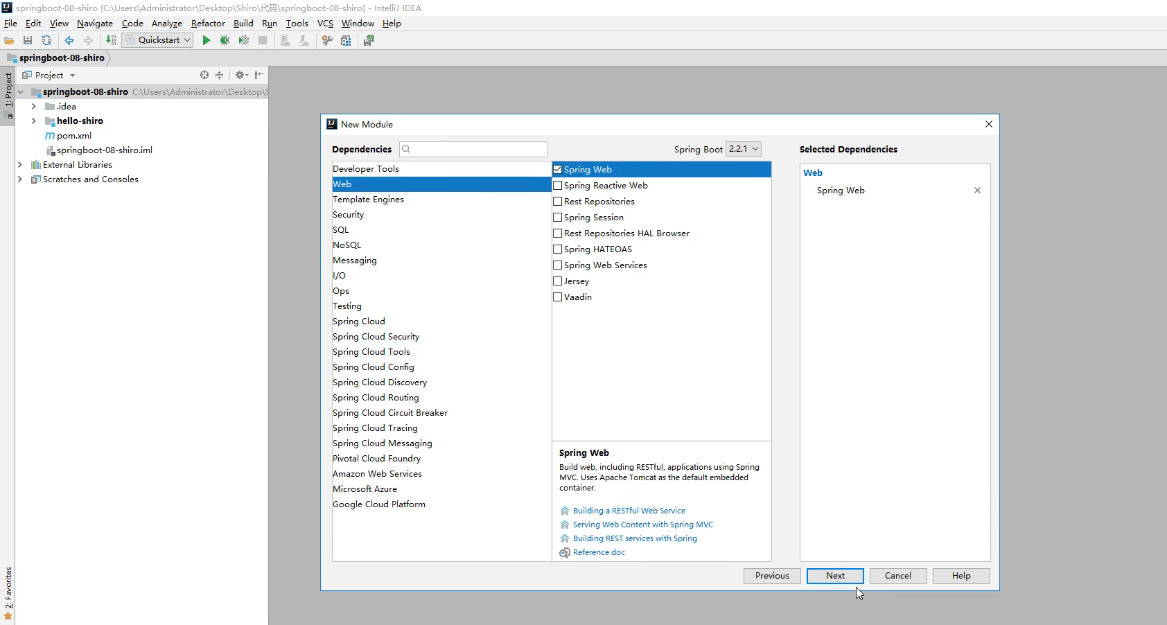
Task: Expand Scratches and Consoles node
Action: click(x=20, y=179)
